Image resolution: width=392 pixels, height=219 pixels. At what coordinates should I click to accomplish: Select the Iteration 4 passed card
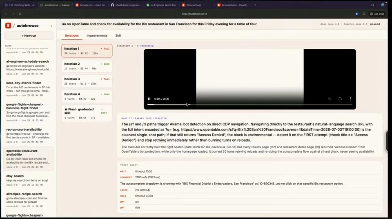coord(87,96)
